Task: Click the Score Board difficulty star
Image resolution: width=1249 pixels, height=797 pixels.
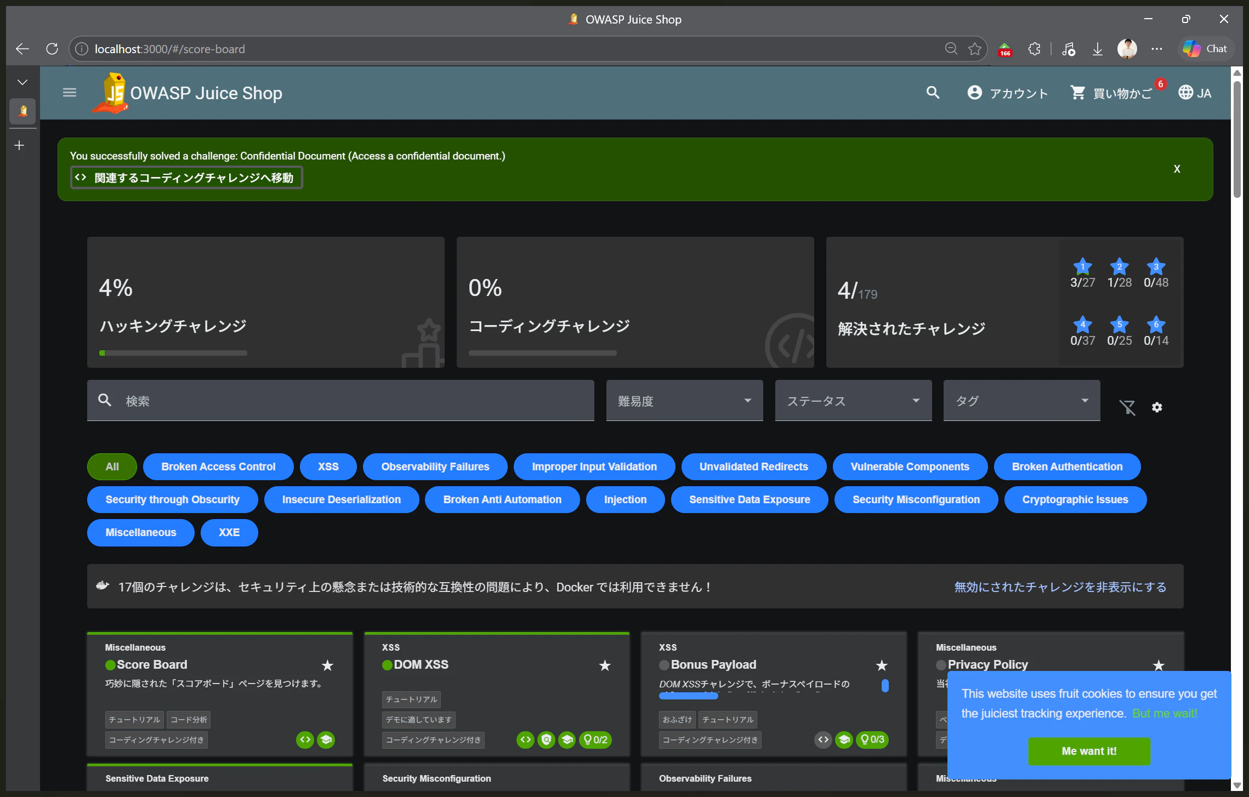Action: click(x=327, y=665)
